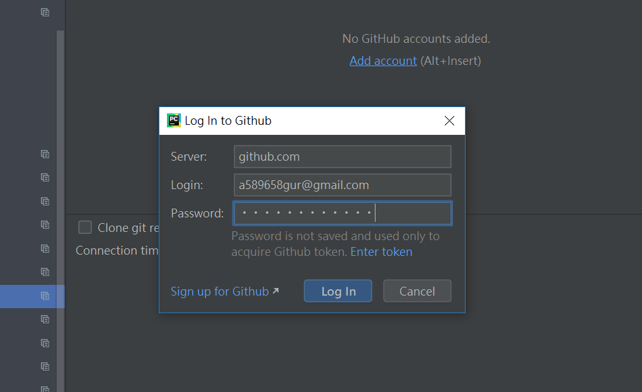Click the external-link arrow beside Sign up for Github
Image resolution: width=642 pixels, height=392 pixels.
click(275, 291)
